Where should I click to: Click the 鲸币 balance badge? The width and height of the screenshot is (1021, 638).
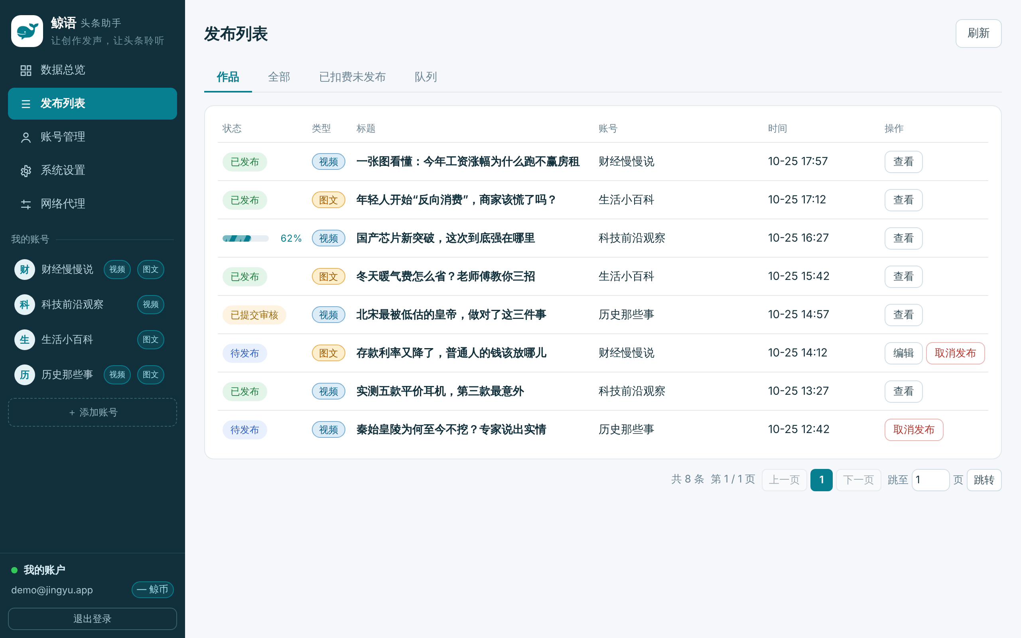153,589
